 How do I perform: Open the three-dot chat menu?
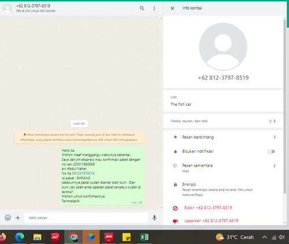[x=154, y=8]
